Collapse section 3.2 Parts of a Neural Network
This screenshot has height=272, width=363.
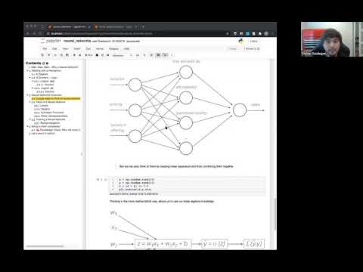pyautogui.click(x=30, y=102)
